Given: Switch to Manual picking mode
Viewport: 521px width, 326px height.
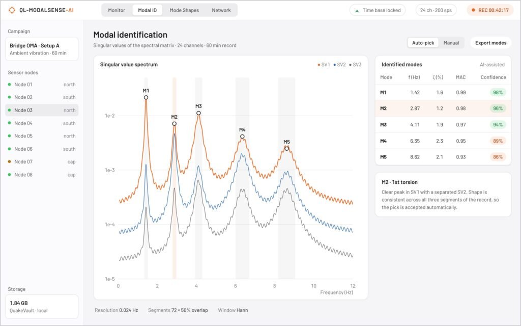Looking at the screenshot, I should [451, 43].
